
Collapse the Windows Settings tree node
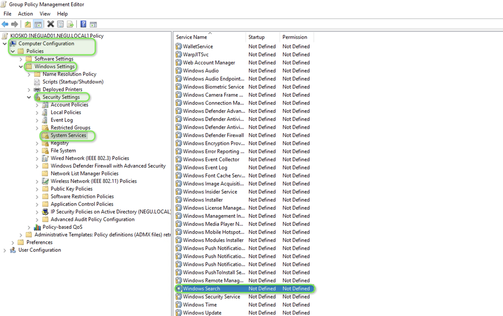tap(21, 67)
